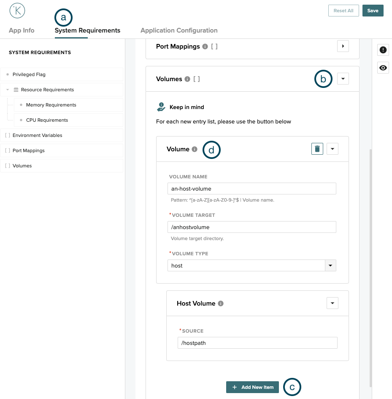
Task: Click the Host Volume info icon
Action: 221,303
